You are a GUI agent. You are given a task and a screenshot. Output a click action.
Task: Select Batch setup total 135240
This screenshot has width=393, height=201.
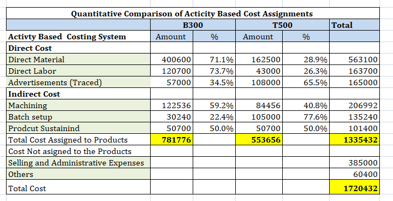point(354,117)
